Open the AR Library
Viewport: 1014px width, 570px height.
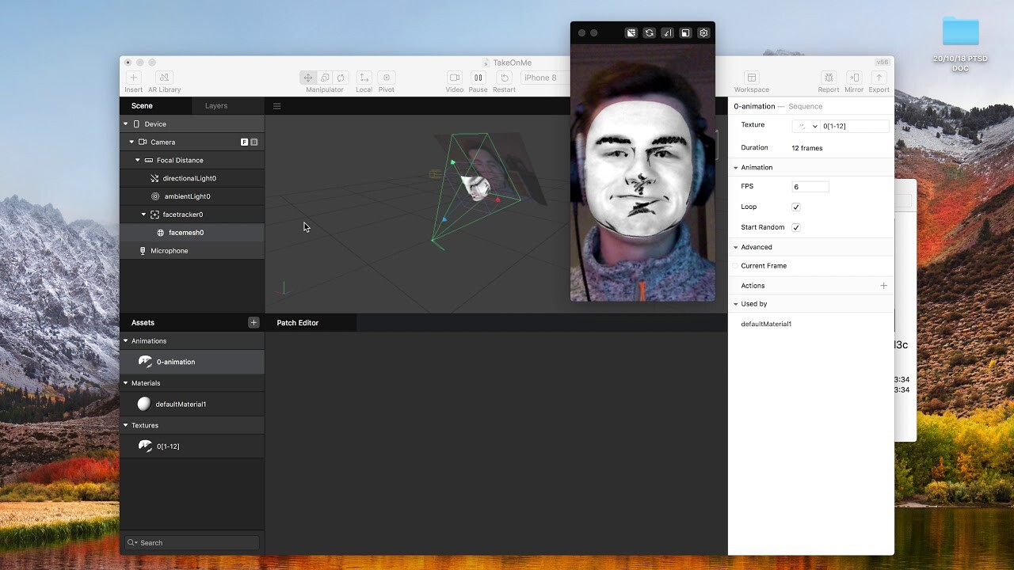163,79
